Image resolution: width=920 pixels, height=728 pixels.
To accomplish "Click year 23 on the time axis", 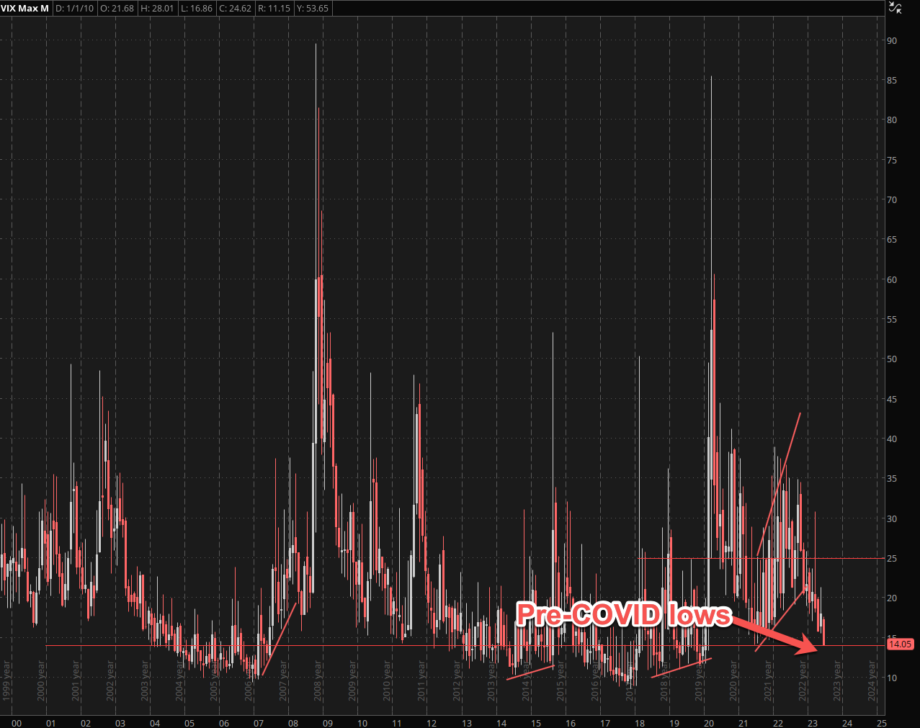I will 812,723.
